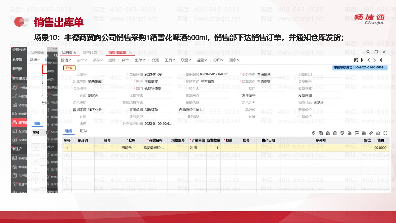Click the 序列号 column header

321,140
